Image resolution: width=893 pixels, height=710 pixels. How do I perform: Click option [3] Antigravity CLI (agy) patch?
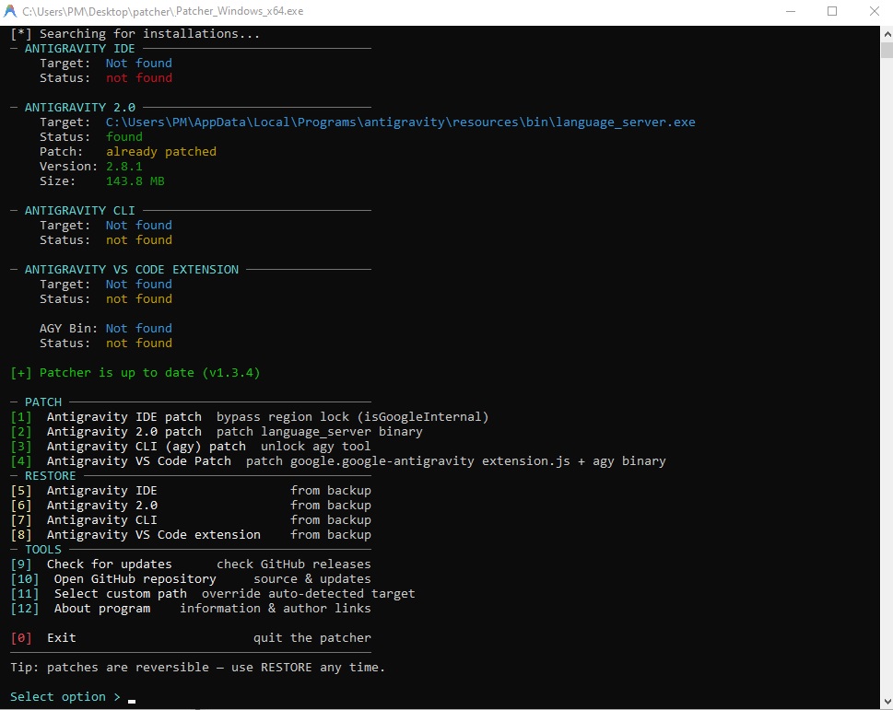pyautogui.click(x=191, y=447)
